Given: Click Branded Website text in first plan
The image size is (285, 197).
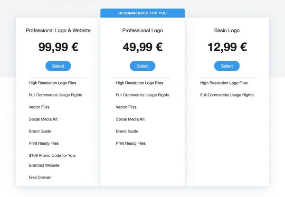Looking at the screenshot, I should pos(44,165).
